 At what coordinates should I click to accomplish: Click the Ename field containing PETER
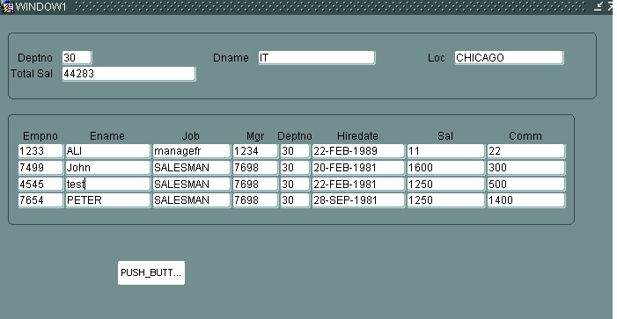click(107, 200)
